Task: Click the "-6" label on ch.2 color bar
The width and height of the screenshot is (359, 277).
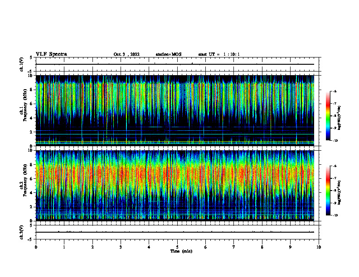Action: [x=335, y=166]
